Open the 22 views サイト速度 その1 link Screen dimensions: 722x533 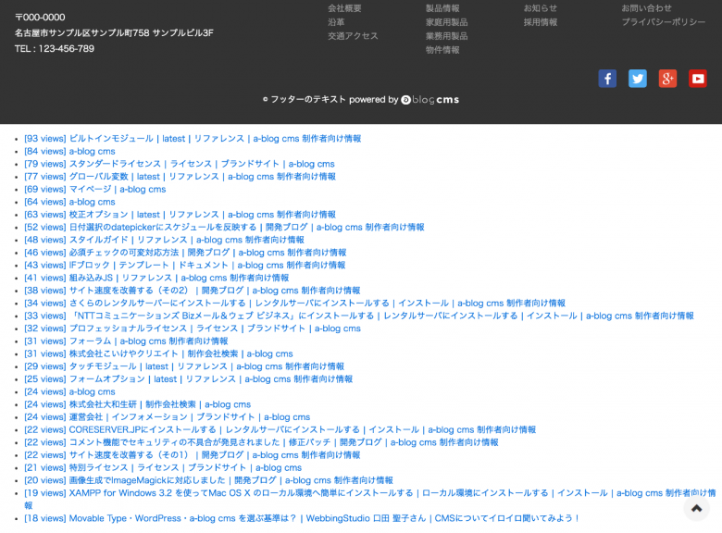click(192, 455)
